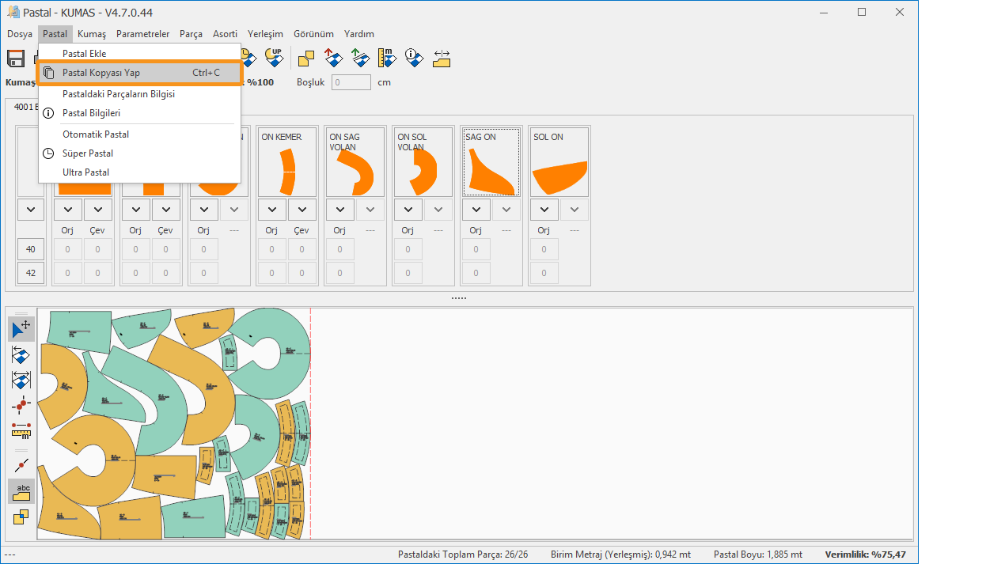The height and width of the screenshot is (564, 1005).
Task: Choose Süper Pastal from the Pastal menu
Action: tap(88, 153)
